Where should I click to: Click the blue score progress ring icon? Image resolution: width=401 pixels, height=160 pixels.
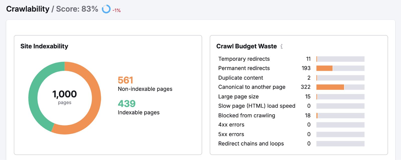click(106, 9)
